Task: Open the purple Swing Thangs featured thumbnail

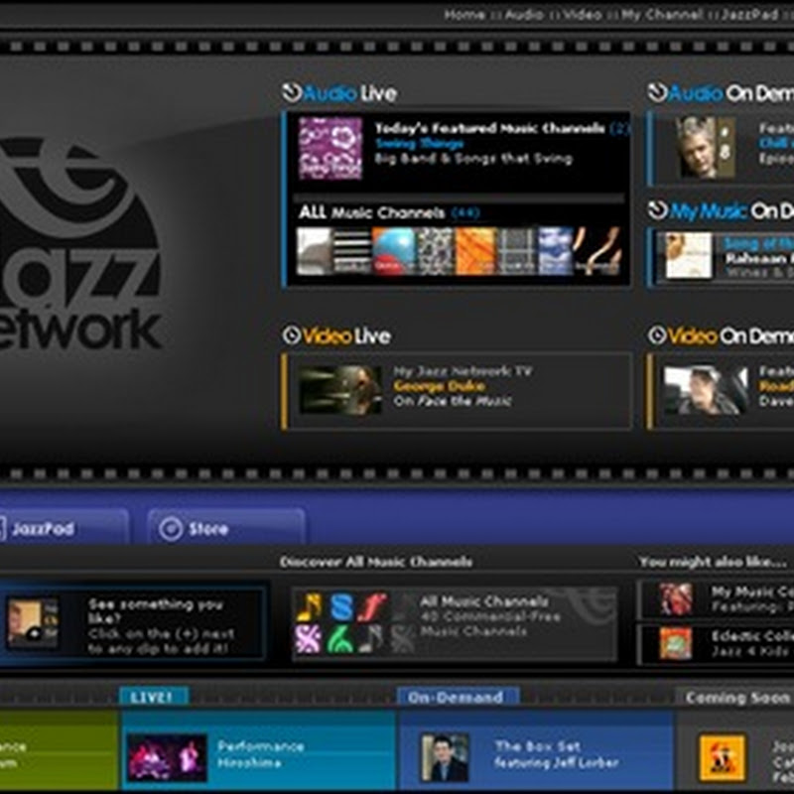Action: 331,148
